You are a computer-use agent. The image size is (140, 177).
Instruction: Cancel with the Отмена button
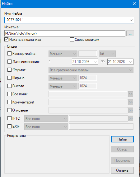point(122,170)
